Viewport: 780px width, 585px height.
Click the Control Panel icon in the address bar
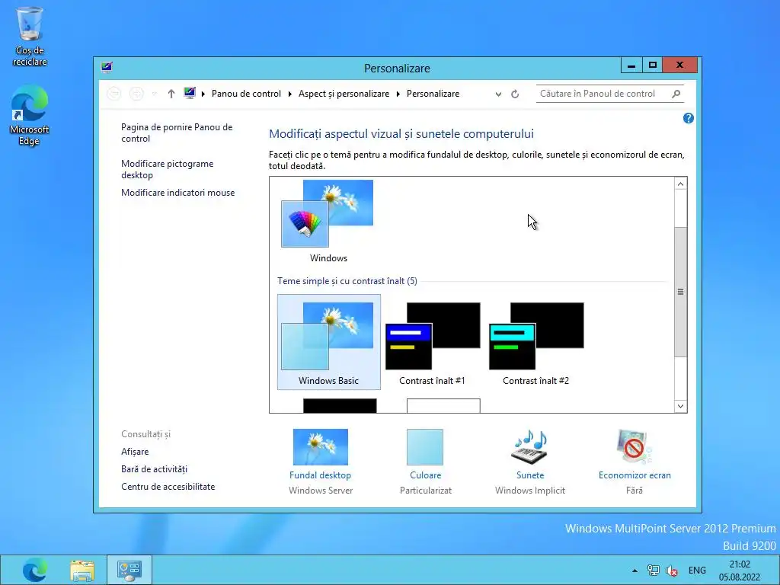(190, 93)
